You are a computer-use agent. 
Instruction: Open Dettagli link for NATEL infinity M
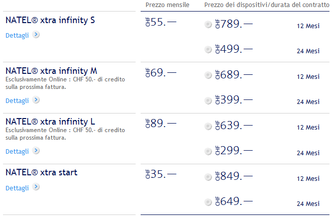pyautogui.click(x=17, y=100)
